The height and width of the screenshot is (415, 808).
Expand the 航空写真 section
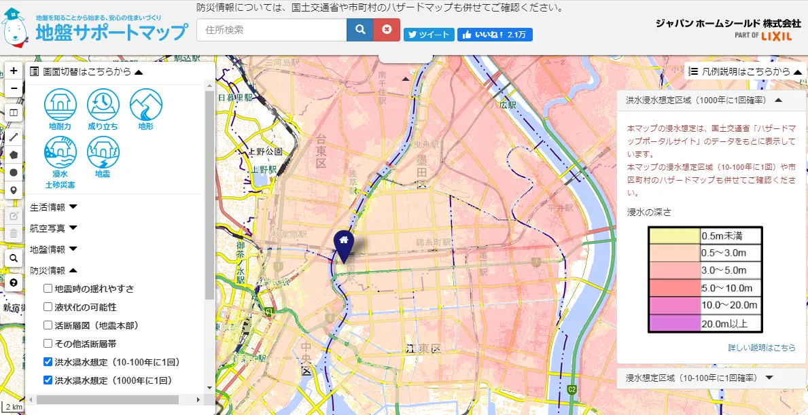coord(54,228)
